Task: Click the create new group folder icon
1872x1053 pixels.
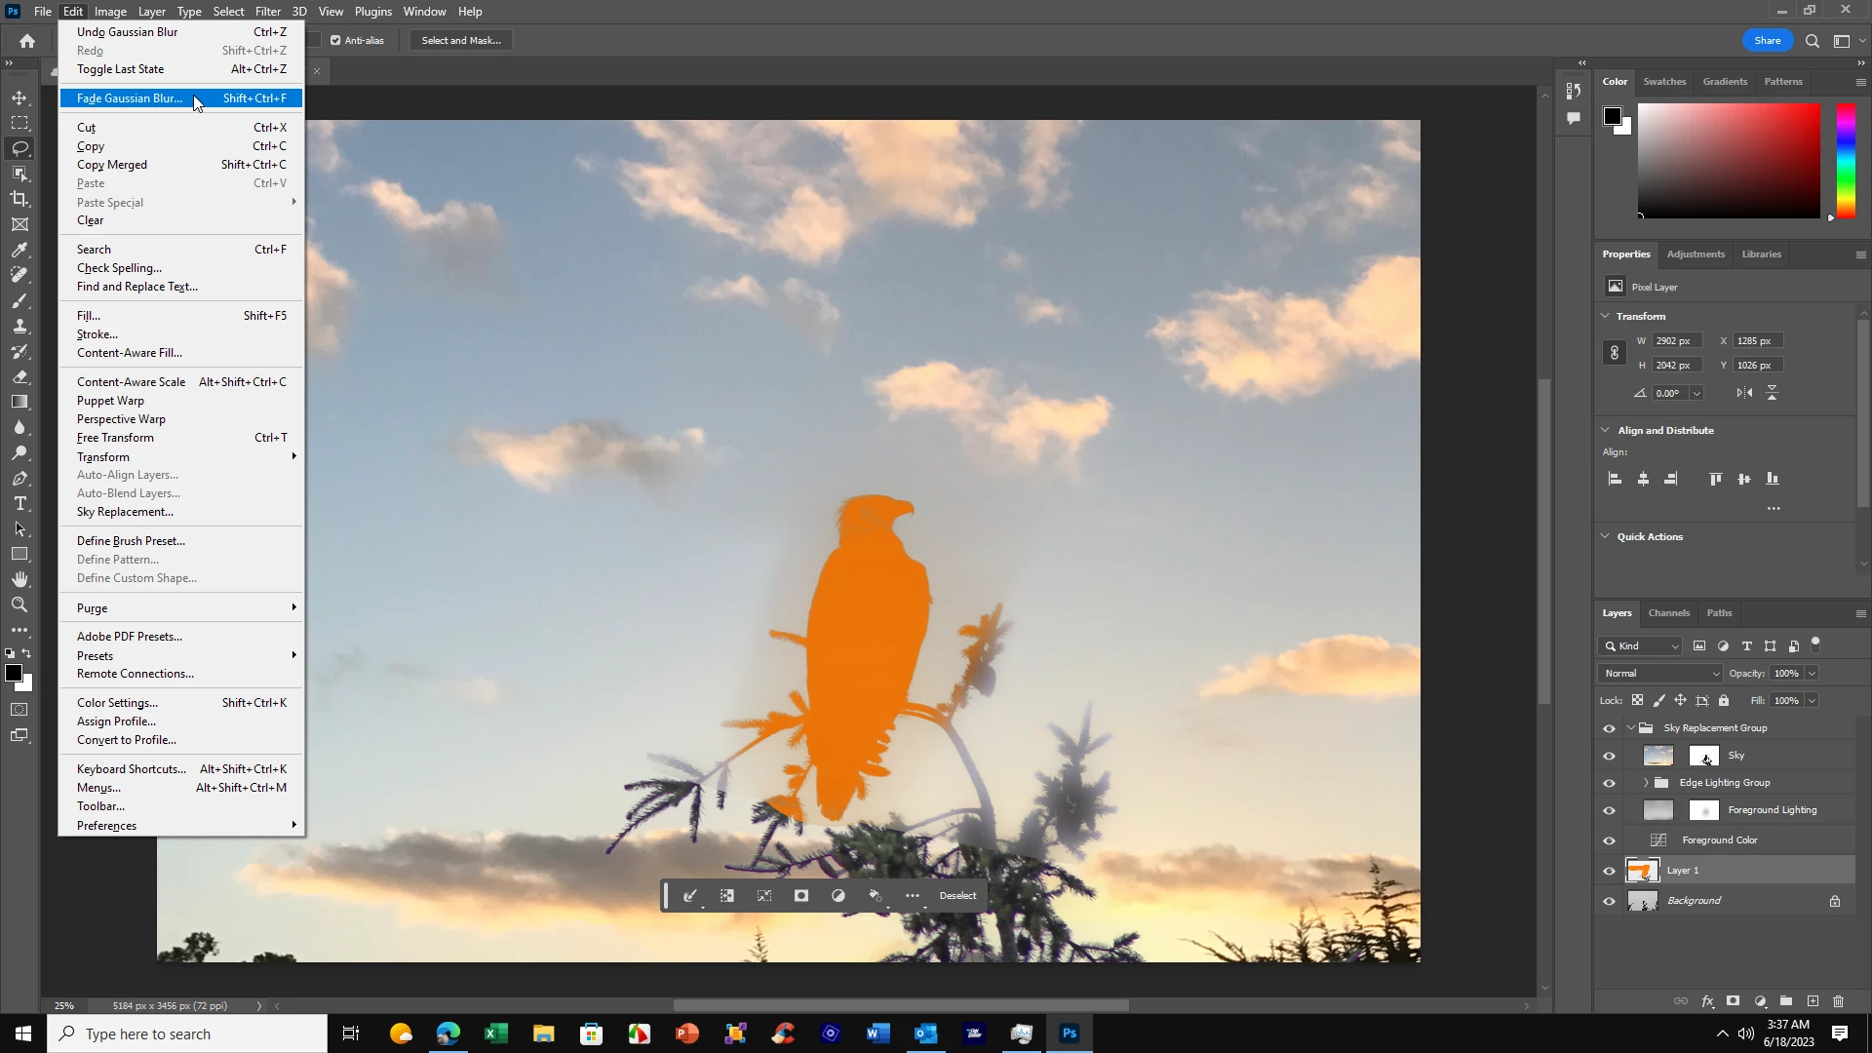Action: click(1786, 1001)
